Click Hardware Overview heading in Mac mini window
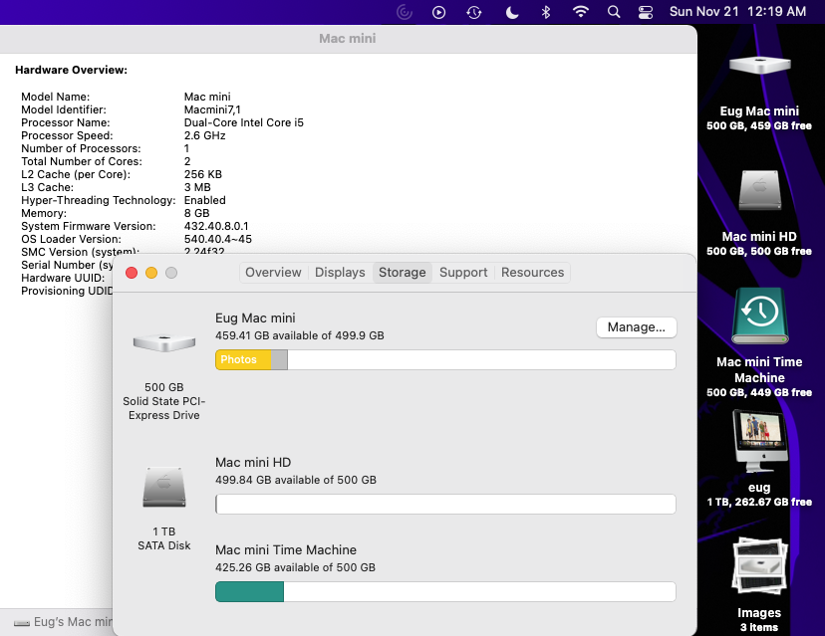 71,70
